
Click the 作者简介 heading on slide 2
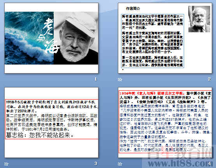133,9
